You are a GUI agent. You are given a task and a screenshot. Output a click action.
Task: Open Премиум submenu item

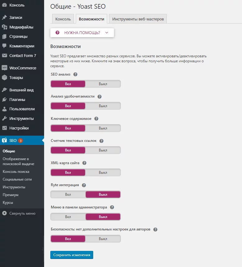coord(11,195)
